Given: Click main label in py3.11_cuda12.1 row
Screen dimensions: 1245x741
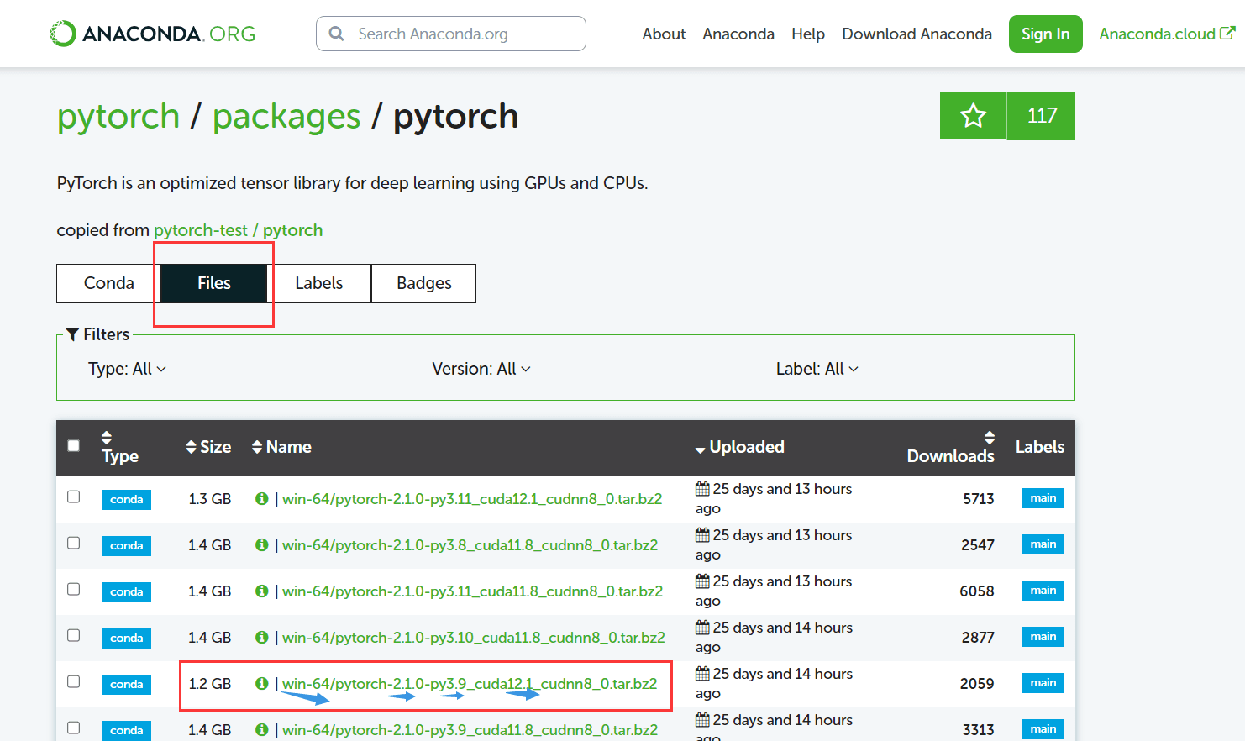Looking at the screenshot, I should click(x=1043, y=498).
